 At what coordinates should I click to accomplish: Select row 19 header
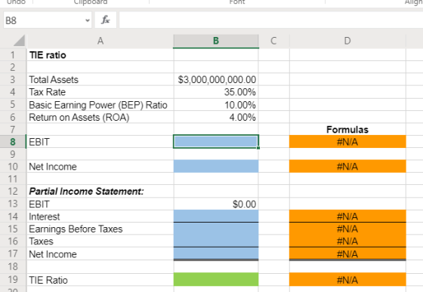tap(13, 280)
